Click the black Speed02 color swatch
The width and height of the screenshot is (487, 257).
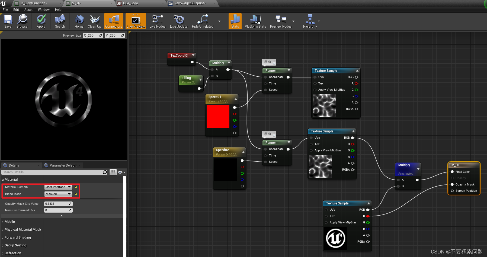click(x=226, y=170)
